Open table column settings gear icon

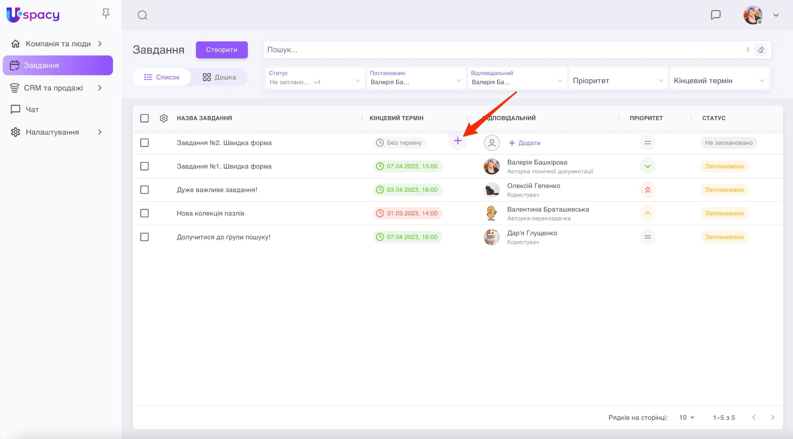pyautogui.click(x=164, y=118)
